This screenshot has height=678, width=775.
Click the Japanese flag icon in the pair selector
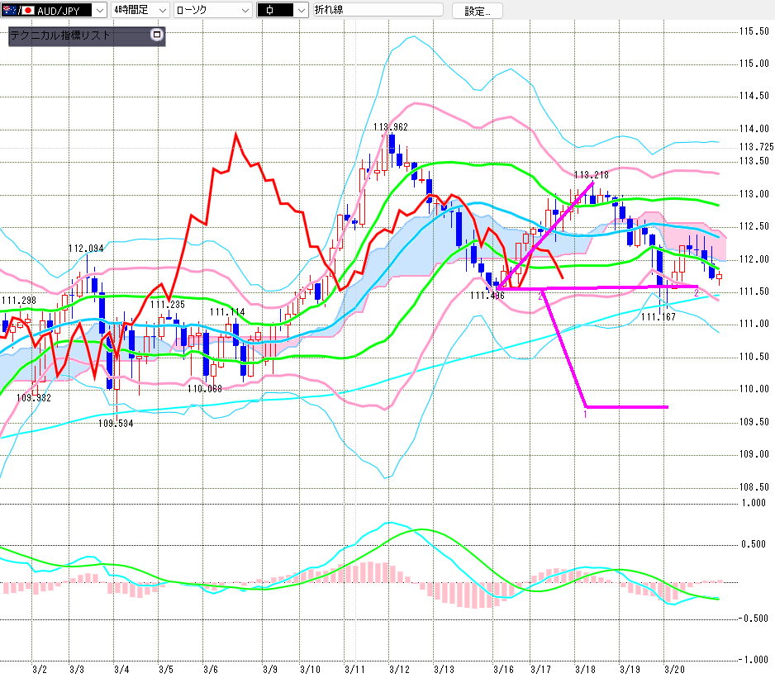[27, 11]
